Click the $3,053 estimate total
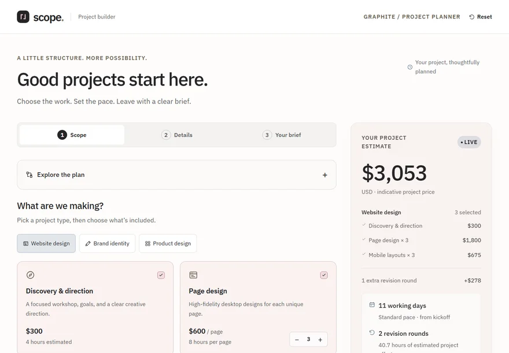 [x=394, y=173]
